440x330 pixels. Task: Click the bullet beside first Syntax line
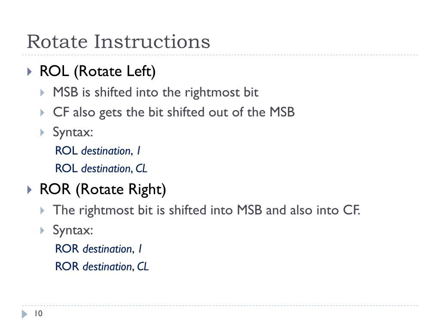[43, 132]
